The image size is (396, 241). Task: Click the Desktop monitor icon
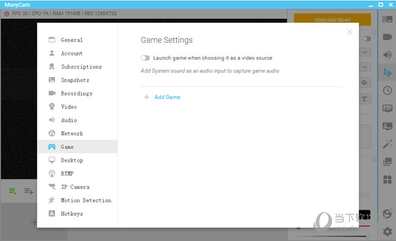[51, 160]
